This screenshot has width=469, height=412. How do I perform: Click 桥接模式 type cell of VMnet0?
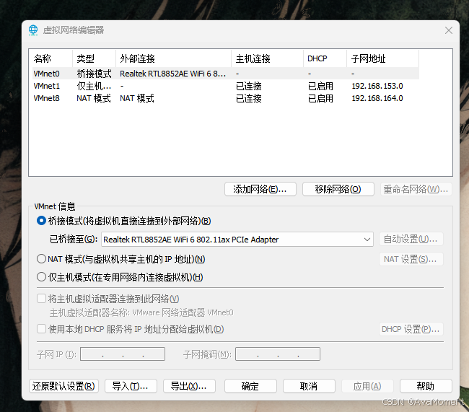(x=94, y=74)
